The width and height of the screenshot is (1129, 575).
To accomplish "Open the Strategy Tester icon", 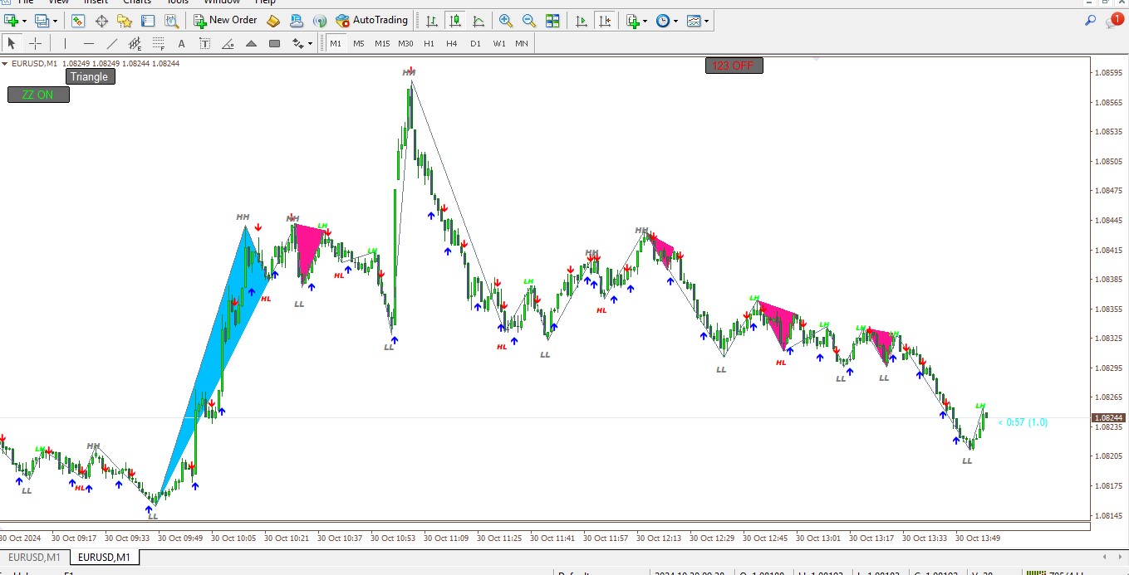I will pyautogui.click(x=170, y=21).
